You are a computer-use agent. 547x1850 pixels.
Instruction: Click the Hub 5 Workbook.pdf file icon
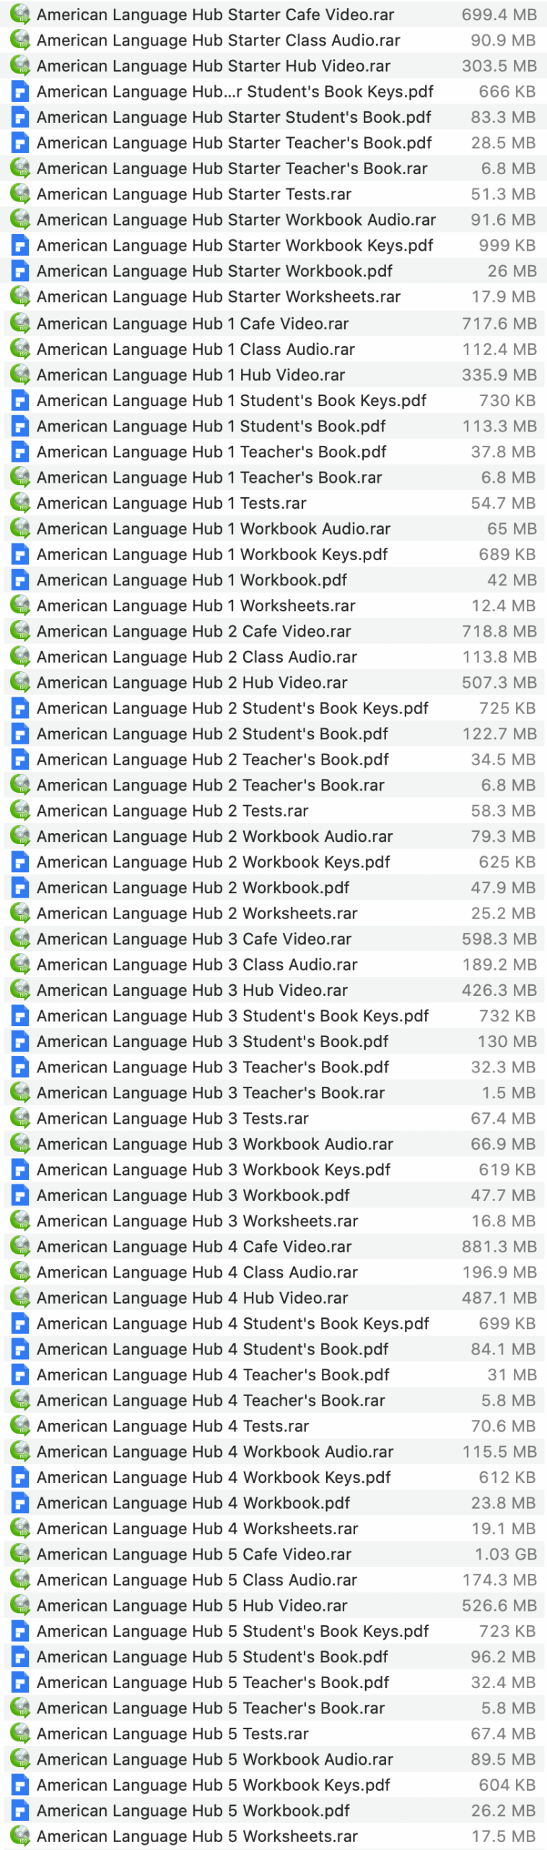tap(20, 1810)
